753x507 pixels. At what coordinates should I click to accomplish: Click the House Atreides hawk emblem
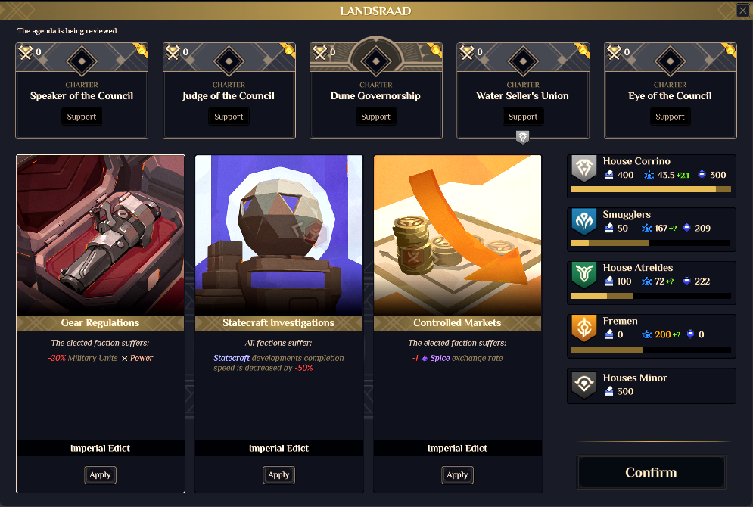point(584,275)
